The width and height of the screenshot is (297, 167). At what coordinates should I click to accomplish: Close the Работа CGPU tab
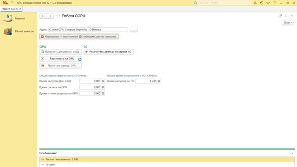(x=20, y=9)
